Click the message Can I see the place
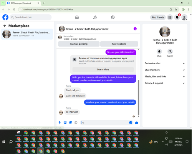192x154 pixels. point(75,96)
